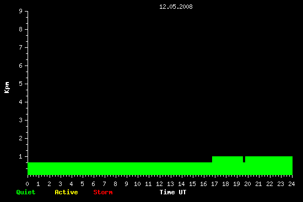Click the value 3 on Kpm axis

21,120
